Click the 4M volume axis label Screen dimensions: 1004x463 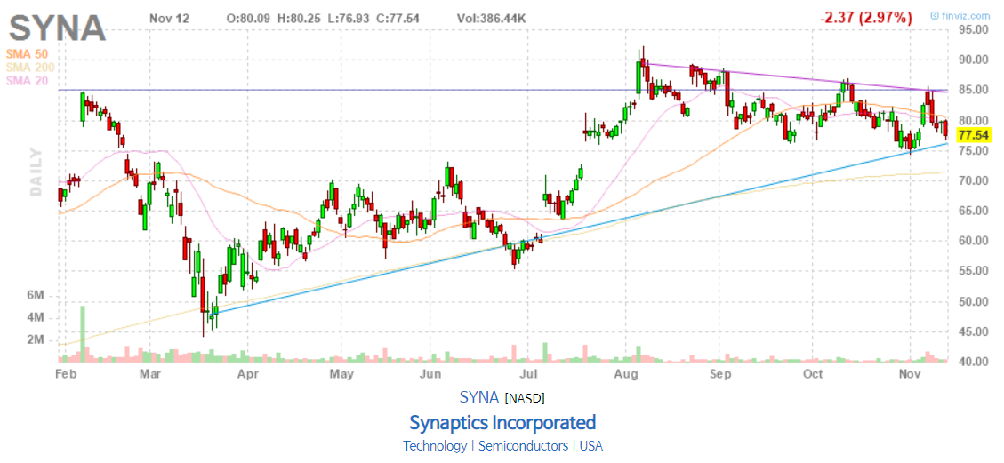tap(36, 318)
